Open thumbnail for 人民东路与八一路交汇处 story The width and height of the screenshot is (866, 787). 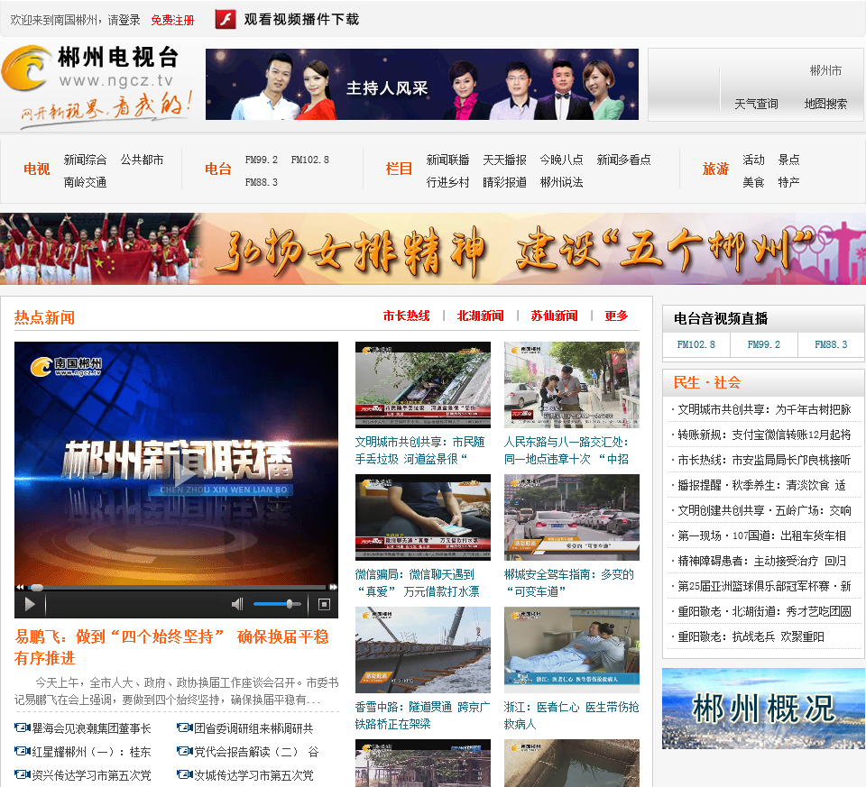(572, 385)
